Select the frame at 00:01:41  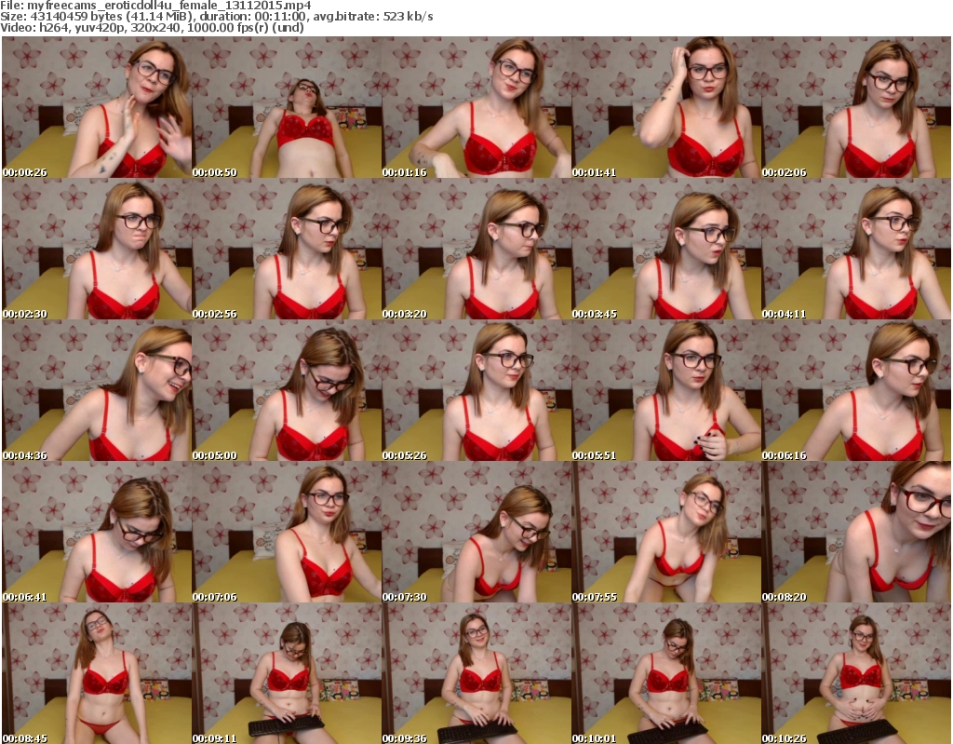coord(666,107)
